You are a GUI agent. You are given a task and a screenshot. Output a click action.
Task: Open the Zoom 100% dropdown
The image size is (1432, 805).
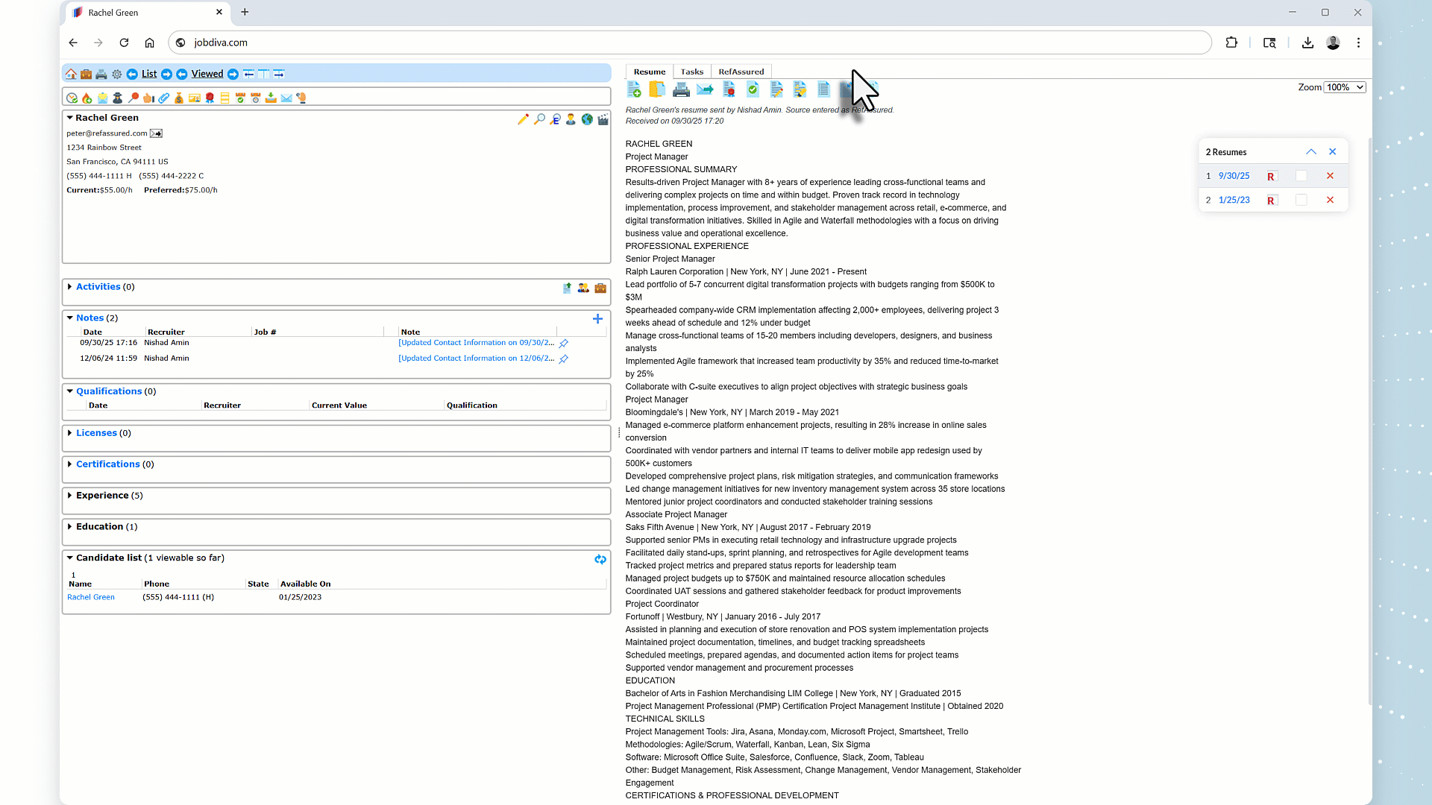click(x=1345, y=87)
